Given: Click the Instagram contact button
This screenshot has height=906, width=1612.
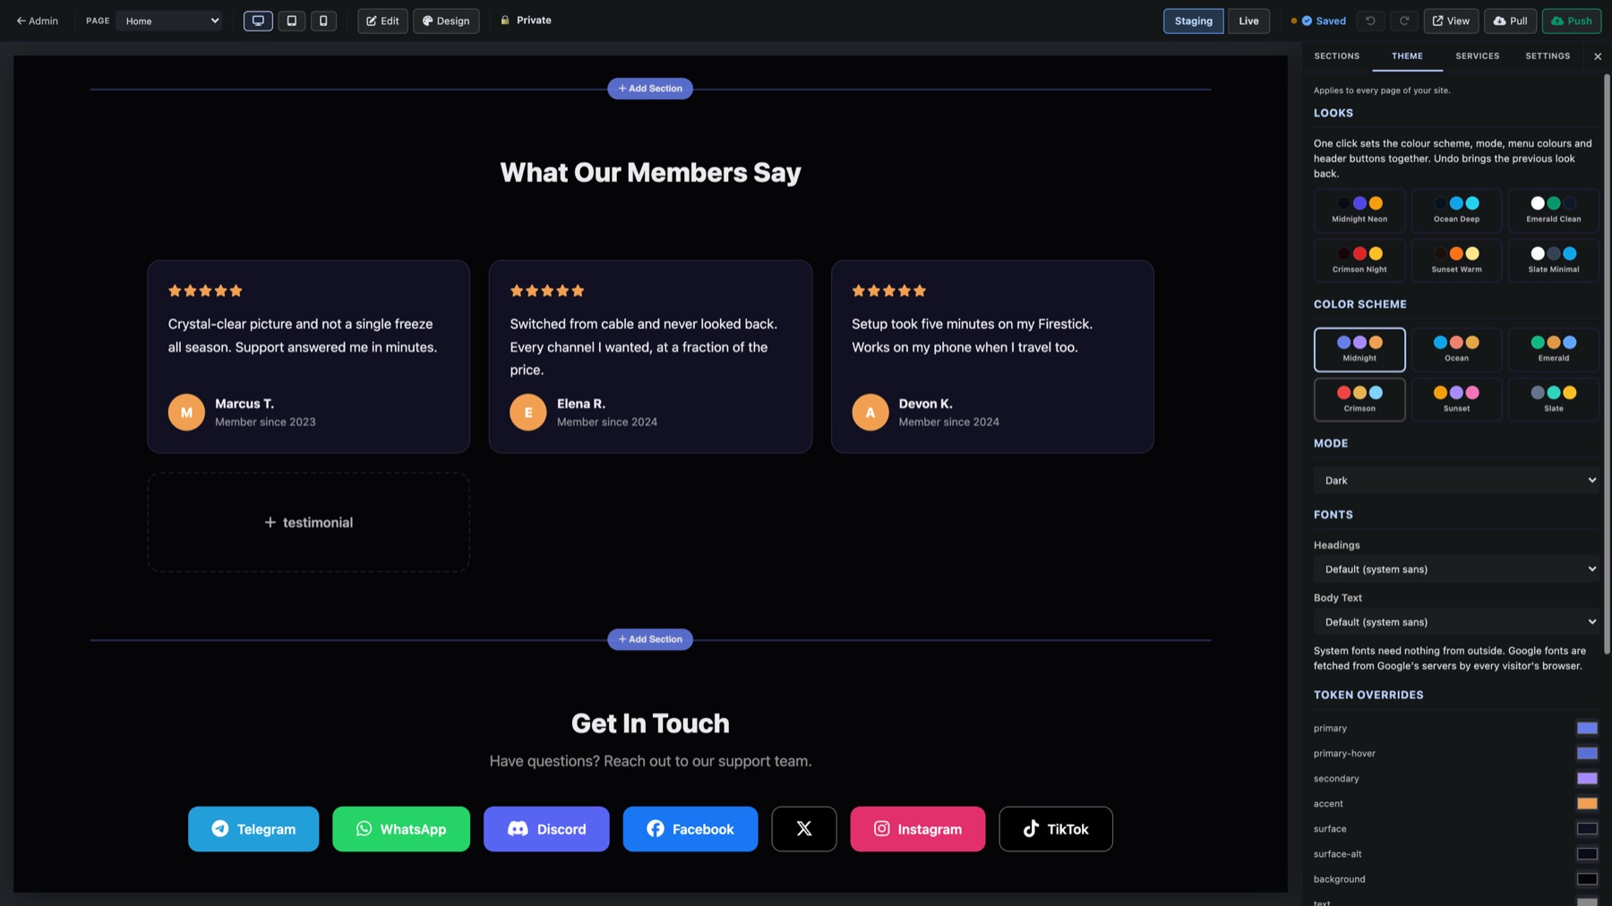Looking at the screenshot, I should click(x=918, y=829).
